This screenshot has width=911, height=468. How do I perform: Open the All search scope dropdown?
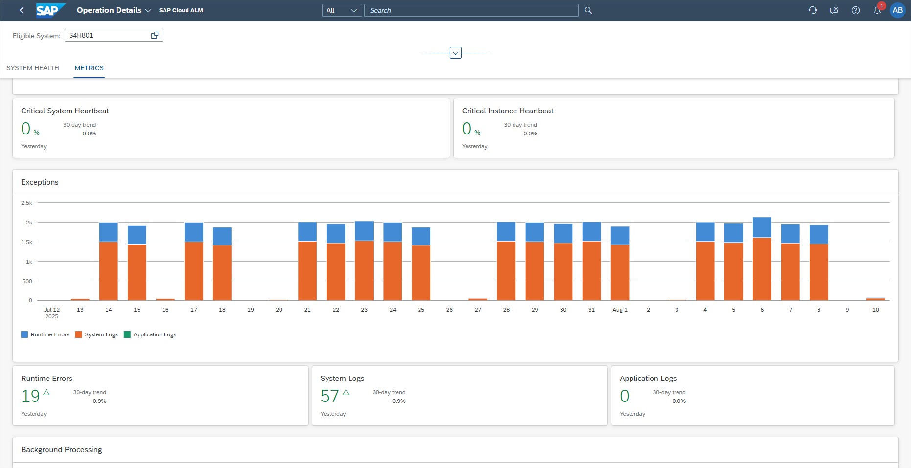pyautogui.click(x=342, y=10)
